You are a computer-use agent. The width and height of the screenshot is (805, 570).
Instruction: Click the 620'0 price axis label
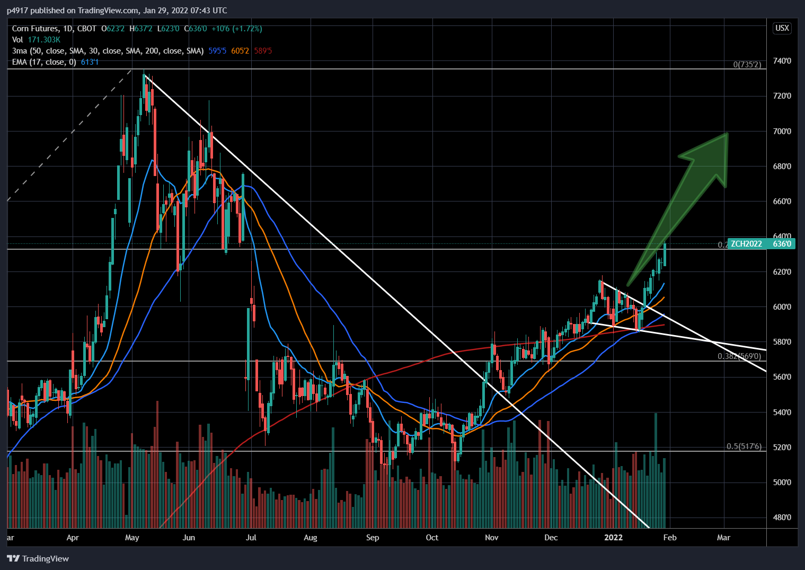[782, 272]
